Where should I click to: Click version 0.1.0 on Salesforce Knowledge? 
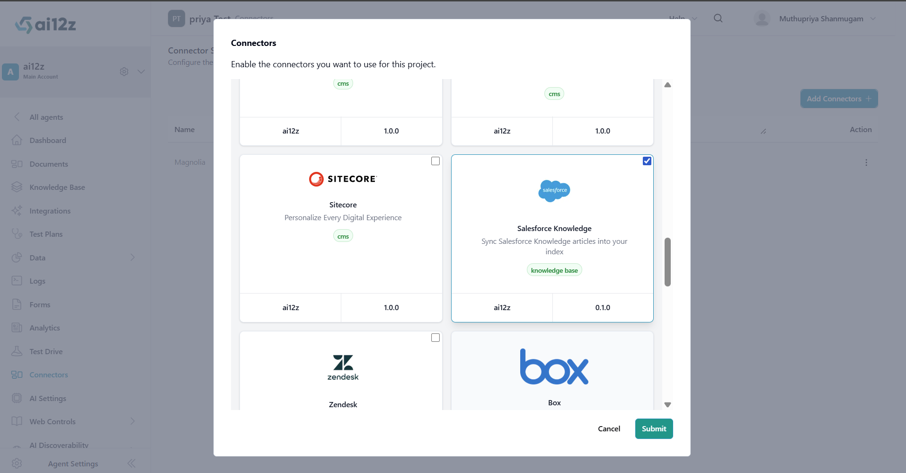pos(603,307)
